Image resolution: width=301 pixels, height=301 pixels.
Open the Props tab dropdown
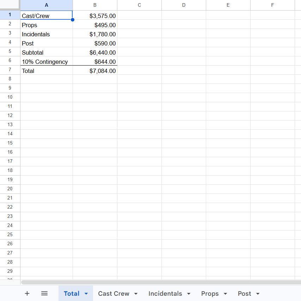(x=225, y=293)
